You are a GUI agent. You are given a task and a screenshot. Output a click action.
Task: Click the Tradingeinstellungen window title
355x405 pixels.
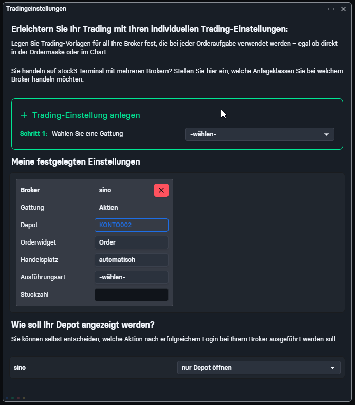[36, 9]
